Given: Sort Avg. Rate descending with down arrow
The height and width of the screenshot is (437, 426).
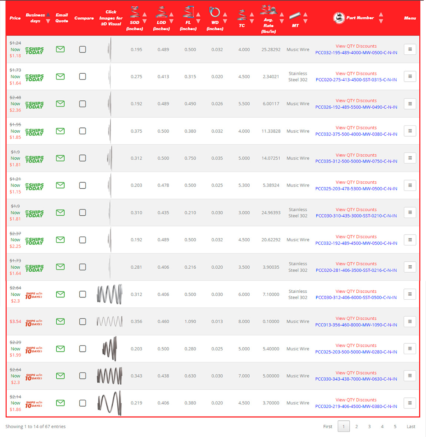Looking at the screenshot, I should click(282, 21).
